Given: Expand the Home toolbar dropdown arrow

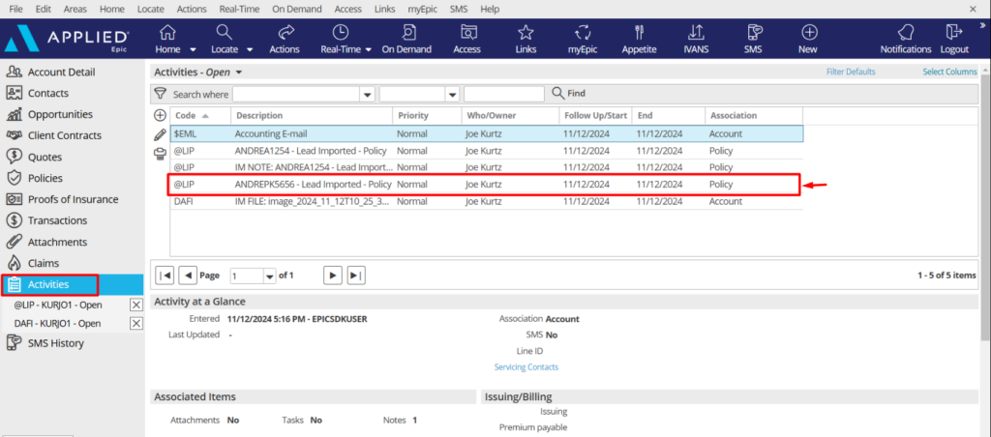Looking at the screenshot, I should pyautogui.click(x=193, y=49).
